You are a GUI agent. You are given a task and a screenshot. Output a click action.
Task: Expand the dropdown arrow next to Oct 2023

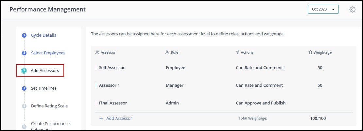(333, 10)
